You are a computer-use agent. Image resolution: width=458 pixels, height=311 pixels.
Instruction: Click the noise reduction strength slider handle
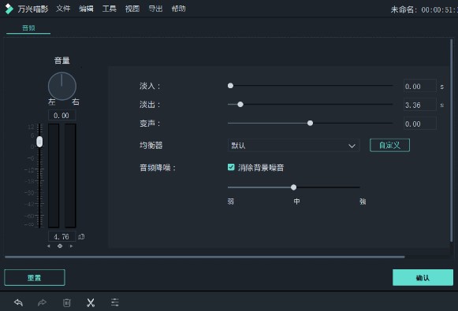(293, 187)
